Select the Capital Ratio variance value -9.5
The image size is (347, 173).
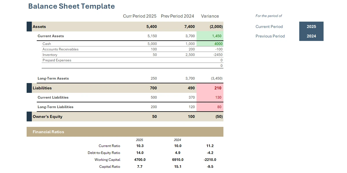[210, 167]
